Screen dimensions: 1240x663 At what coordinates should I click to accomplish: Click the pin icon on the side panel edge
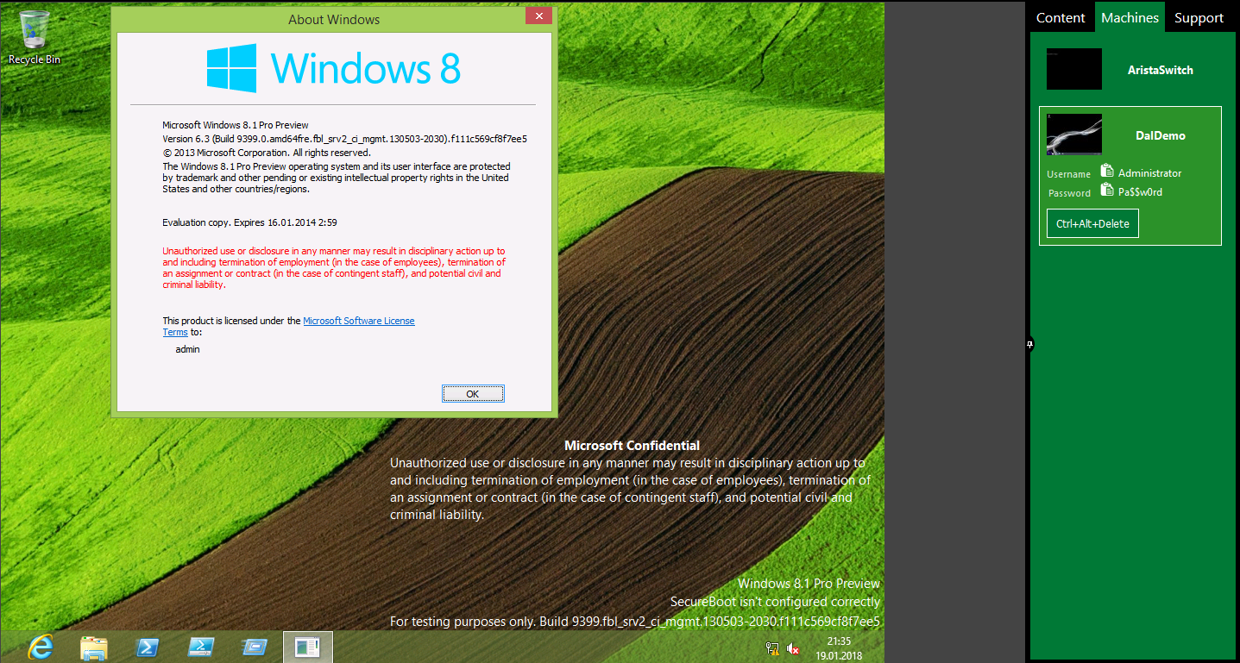[1029, 345]
